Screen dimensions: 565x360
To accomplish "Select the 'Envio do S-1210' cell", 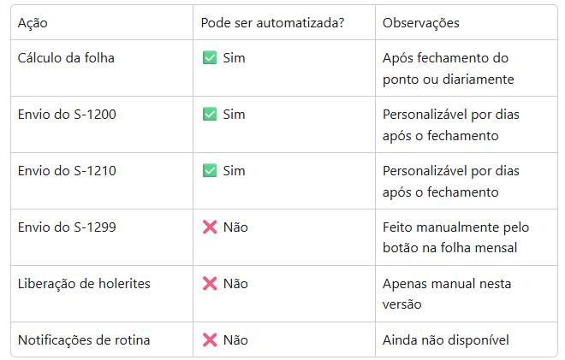I will tap(67, 171).
